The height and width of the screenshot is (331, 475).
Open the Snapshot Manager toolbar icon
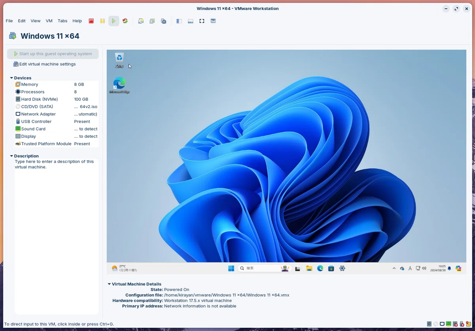tap(163, 21)
